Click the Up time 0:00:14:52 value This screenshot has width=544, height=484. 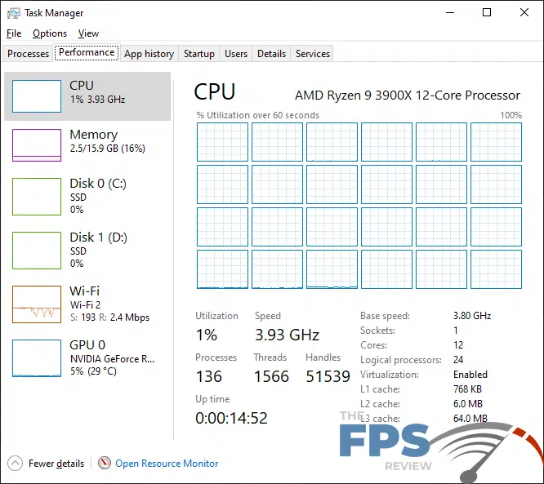tap(231, 418)
